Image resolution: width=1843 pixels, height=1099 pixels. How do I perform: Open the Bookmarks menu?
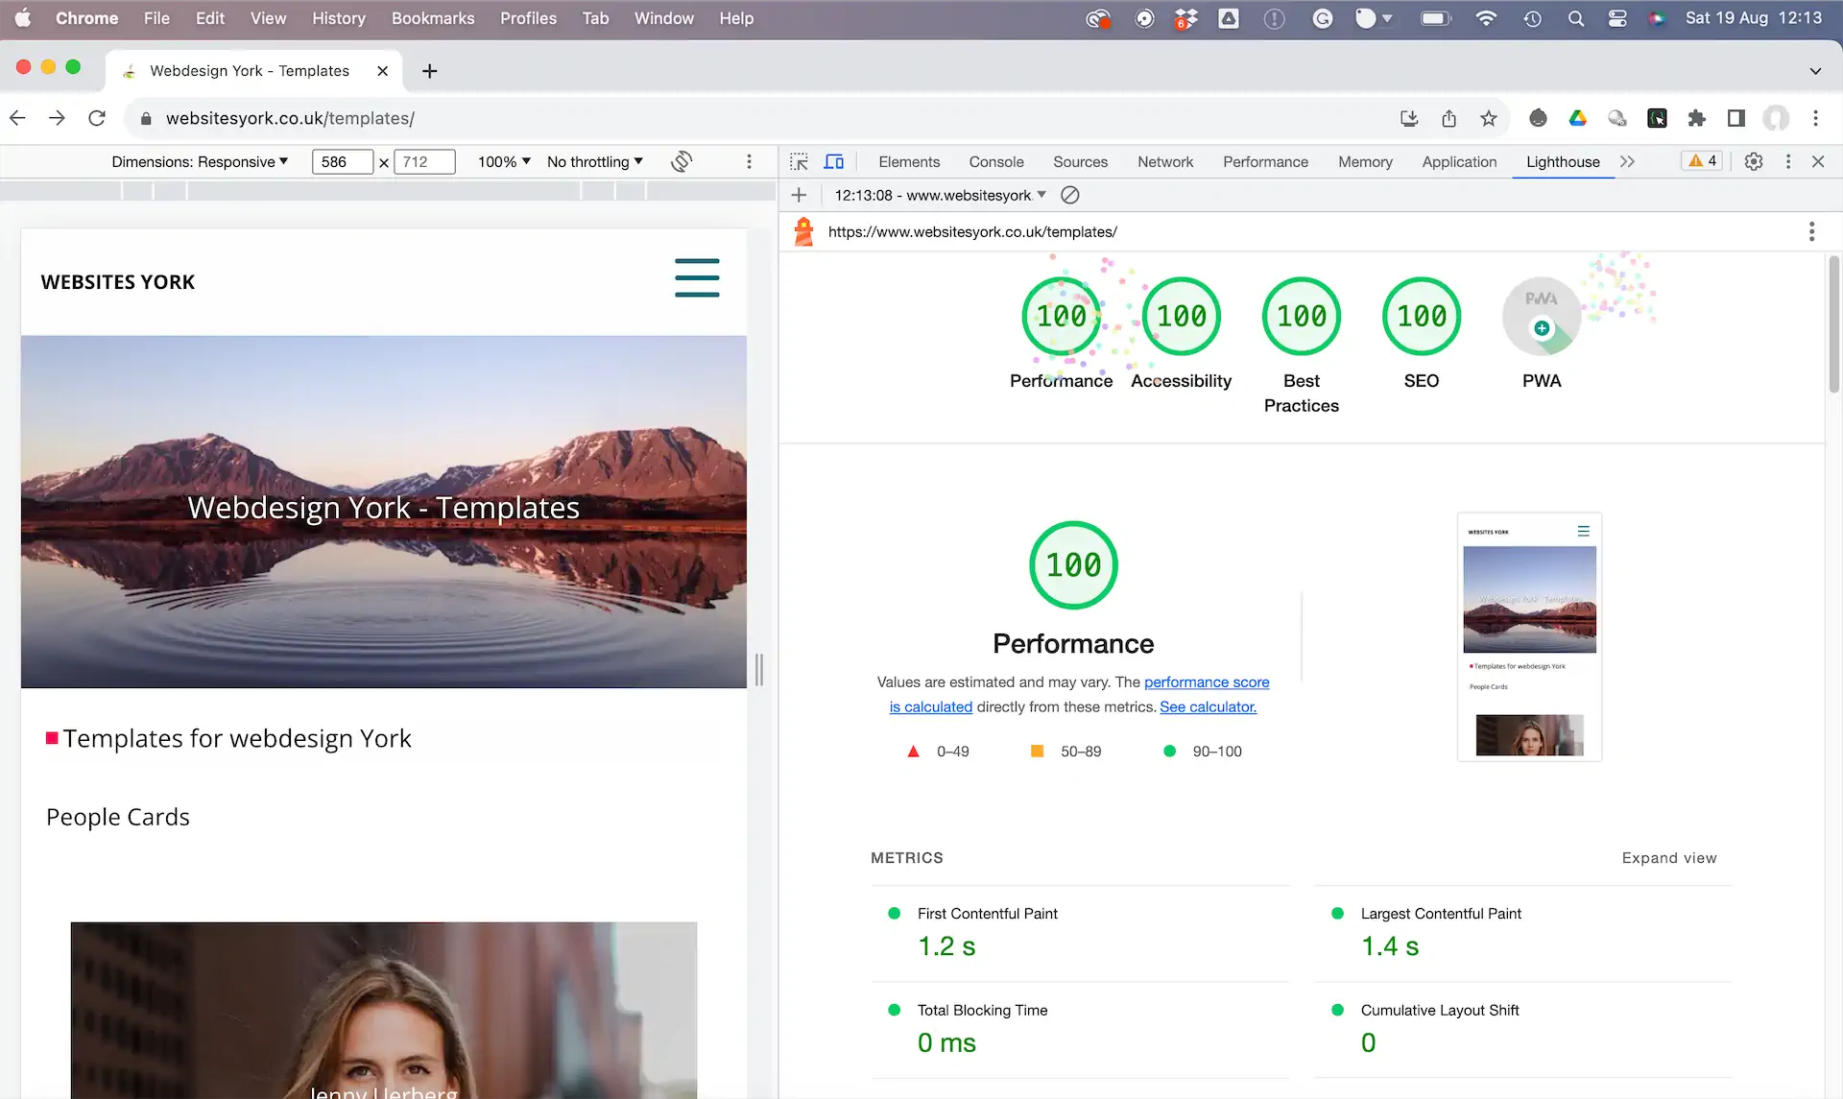click(433, 18)
